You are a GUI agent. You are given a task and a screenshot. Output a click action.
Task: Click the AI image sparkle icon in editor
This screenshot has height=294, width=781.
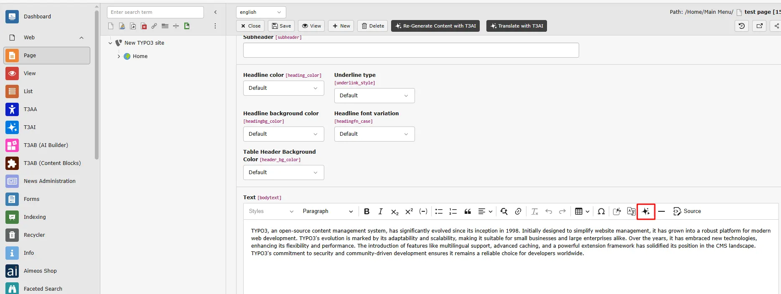click(617, 211)
